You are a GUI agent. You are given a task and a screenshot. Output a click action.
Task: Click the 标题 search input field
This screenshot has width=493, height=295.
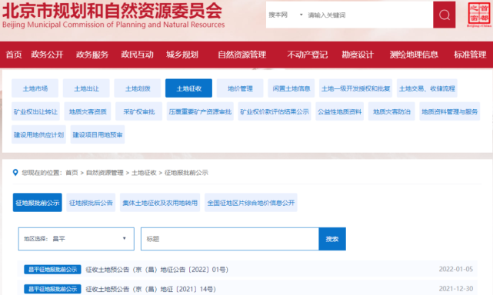click(230, 239)
